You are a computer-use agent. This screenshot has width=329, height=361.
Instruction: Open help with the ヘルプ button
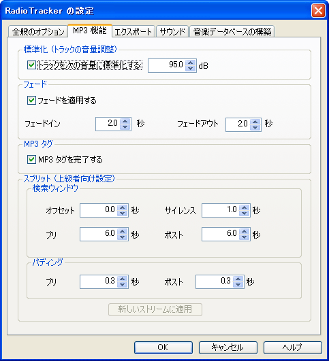click(292, 347)
